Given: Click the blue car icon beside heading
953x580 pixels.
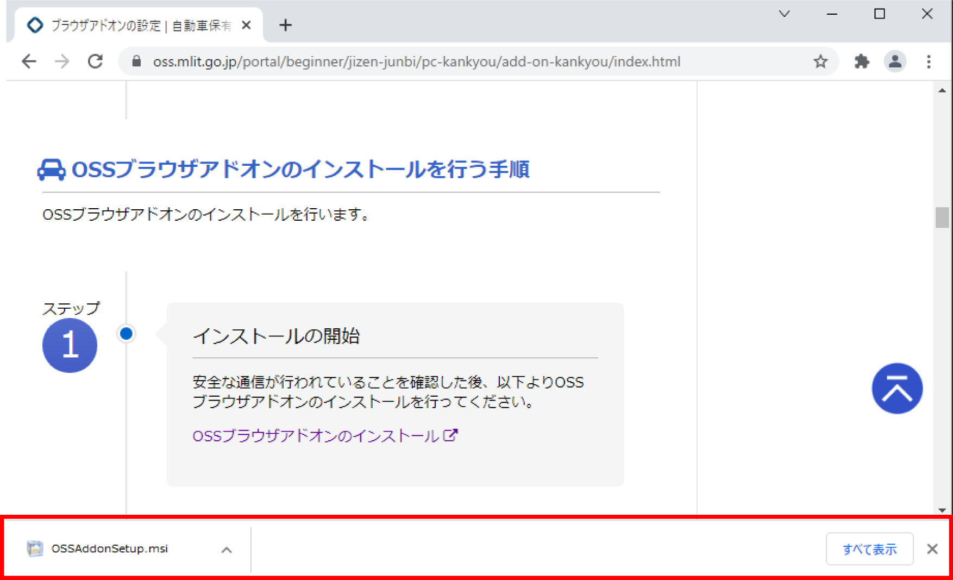Looking at the screenshot, I should pos(51,169).
